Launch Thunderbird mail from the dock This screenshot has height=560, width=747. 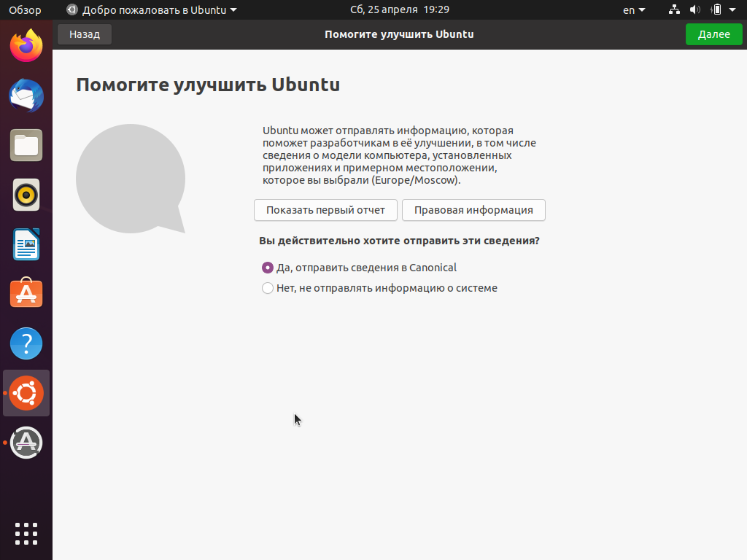tap(26, 96)
